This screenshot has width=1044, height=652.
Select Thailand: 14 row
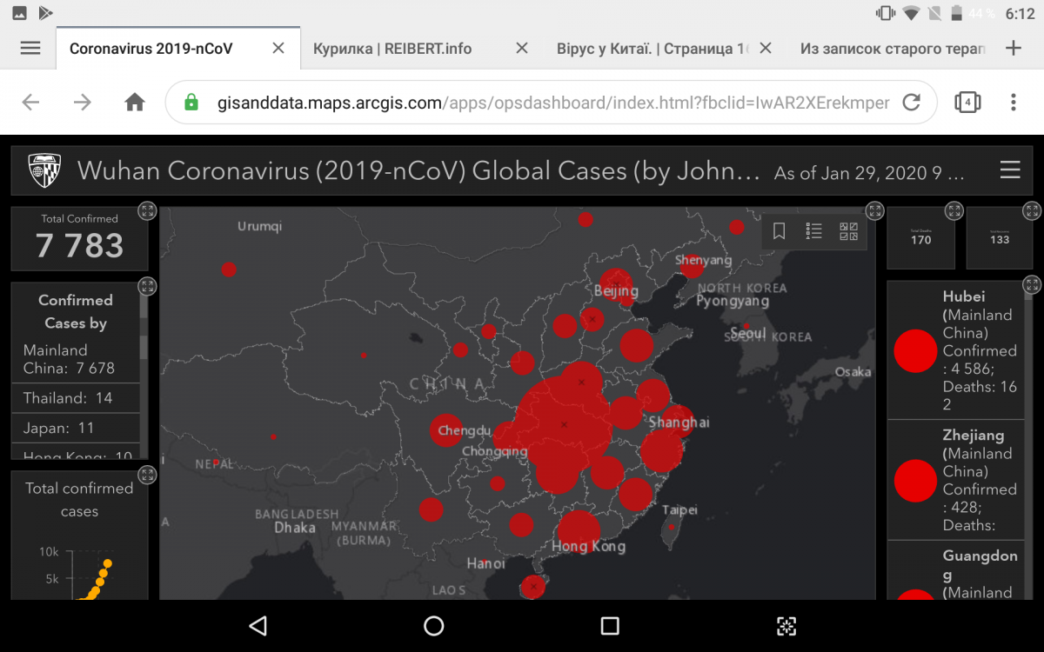tap(75, 398)
